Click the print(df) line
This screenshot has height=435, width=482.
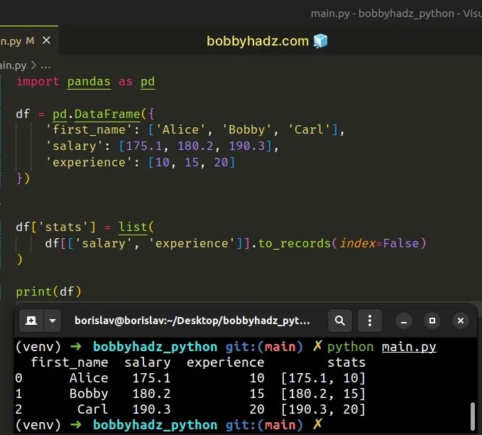48,291
